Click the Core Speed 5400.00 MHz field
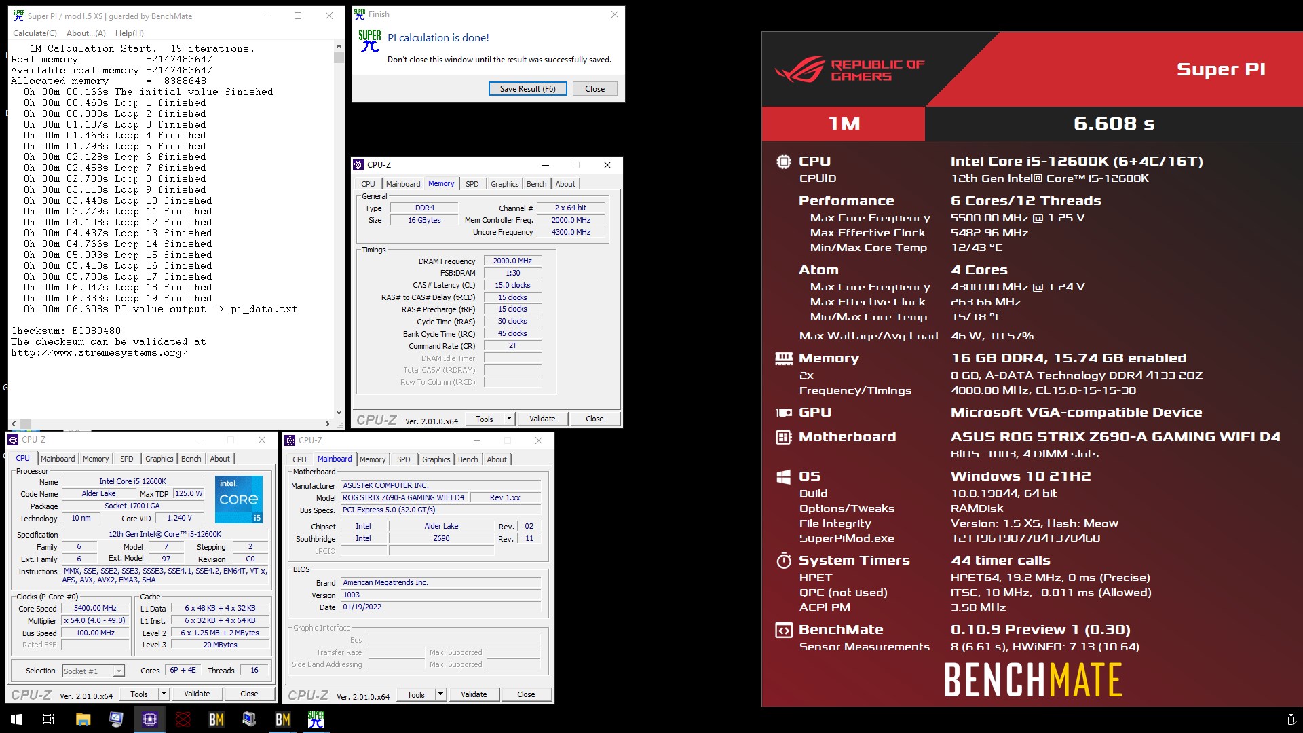1303x733 pixels. 95,608
